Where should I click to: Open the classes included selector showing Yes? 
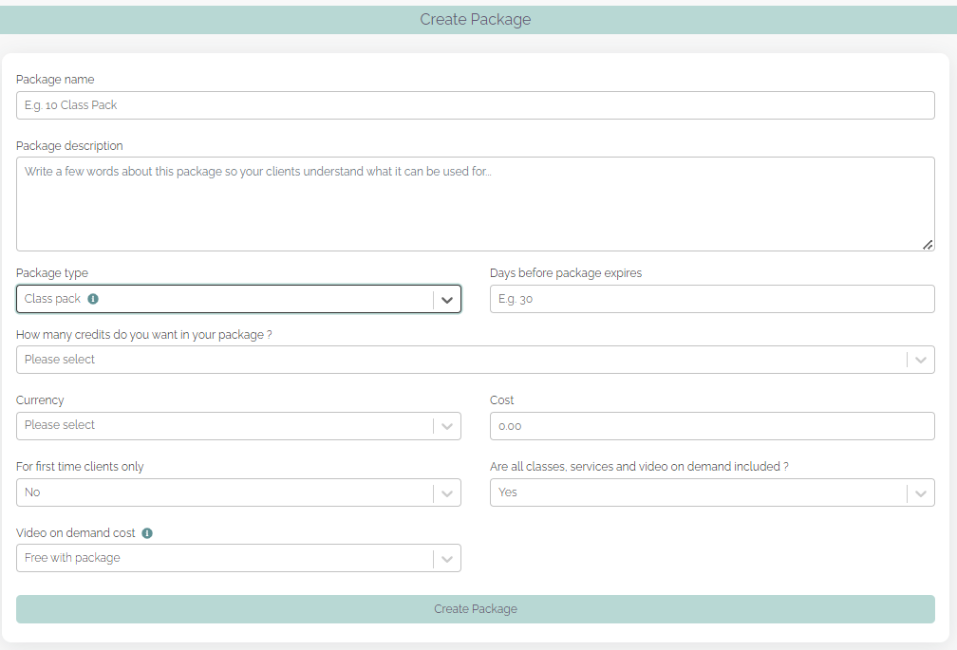[x=698, y=492]
